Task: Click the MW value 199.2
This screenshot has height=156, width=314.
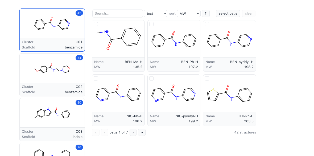Action: pos(193,121)
